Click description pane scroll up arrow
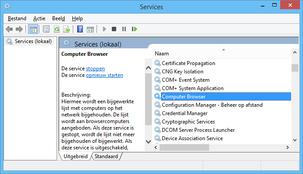The width and height of the screenshot is (303, 174). pyautogui.click(x=148, y=68)
